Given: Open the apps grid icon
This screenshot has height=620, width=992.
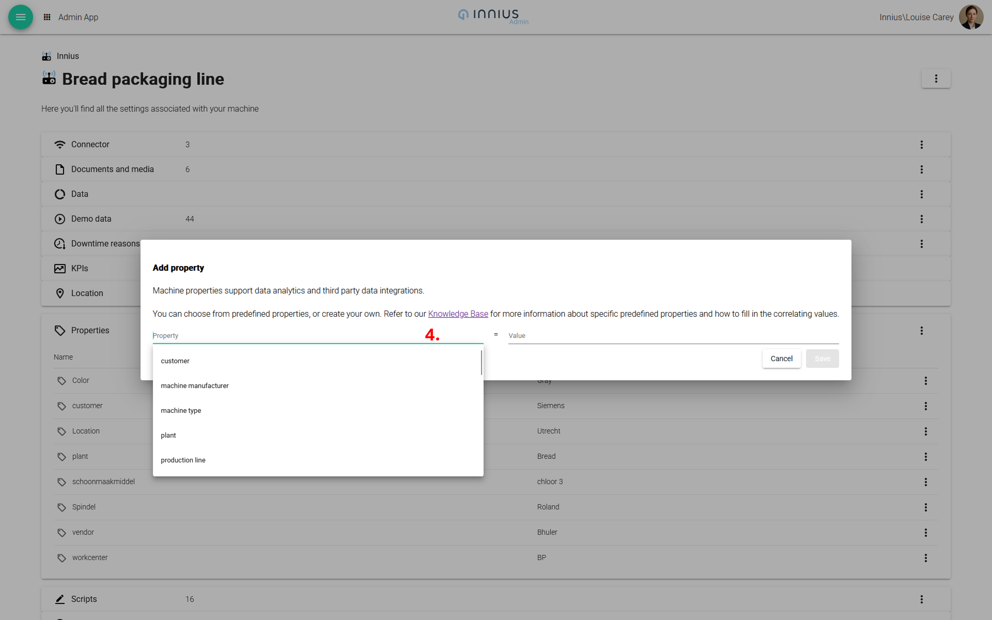Looking at the screenshot, I should pyautogui.click(x=47, y=17).
